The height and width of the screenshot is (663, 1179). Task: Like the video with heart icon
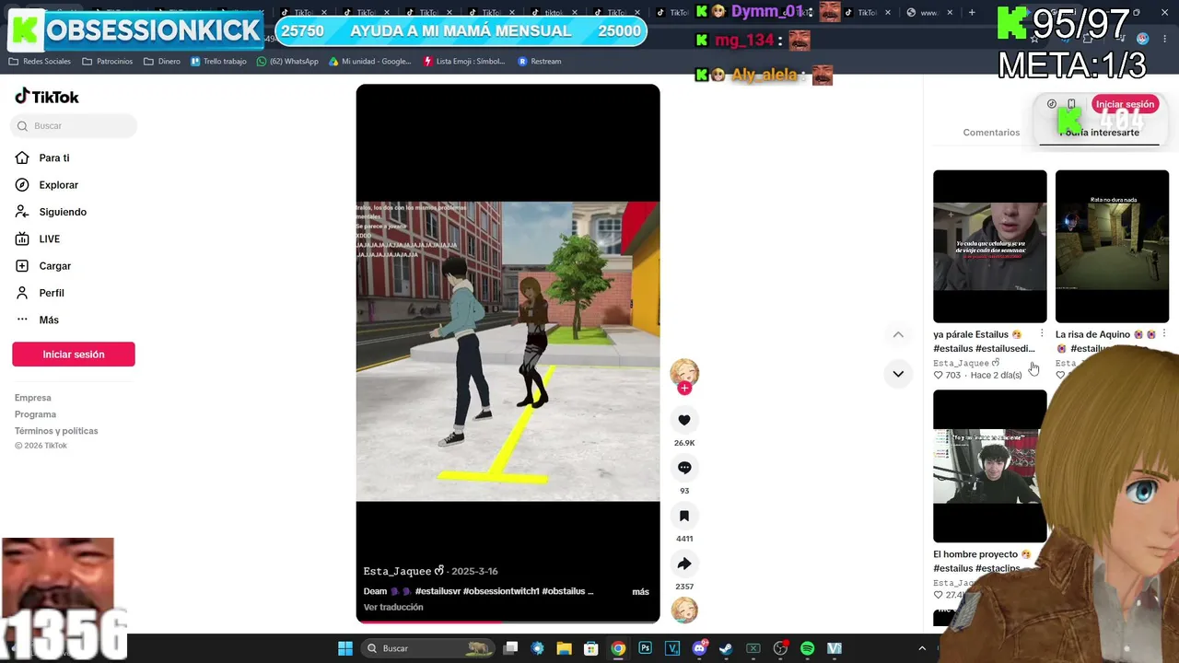[x=684, y=421]
